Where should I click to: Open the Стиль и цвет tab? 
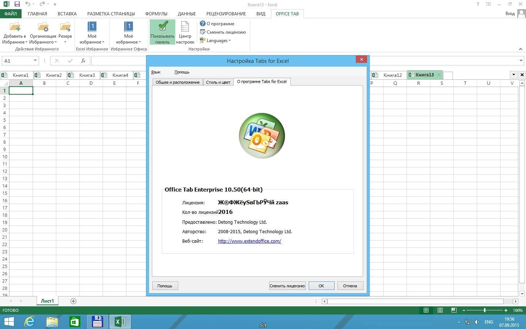pyautogui.click(x=218, y=82)
